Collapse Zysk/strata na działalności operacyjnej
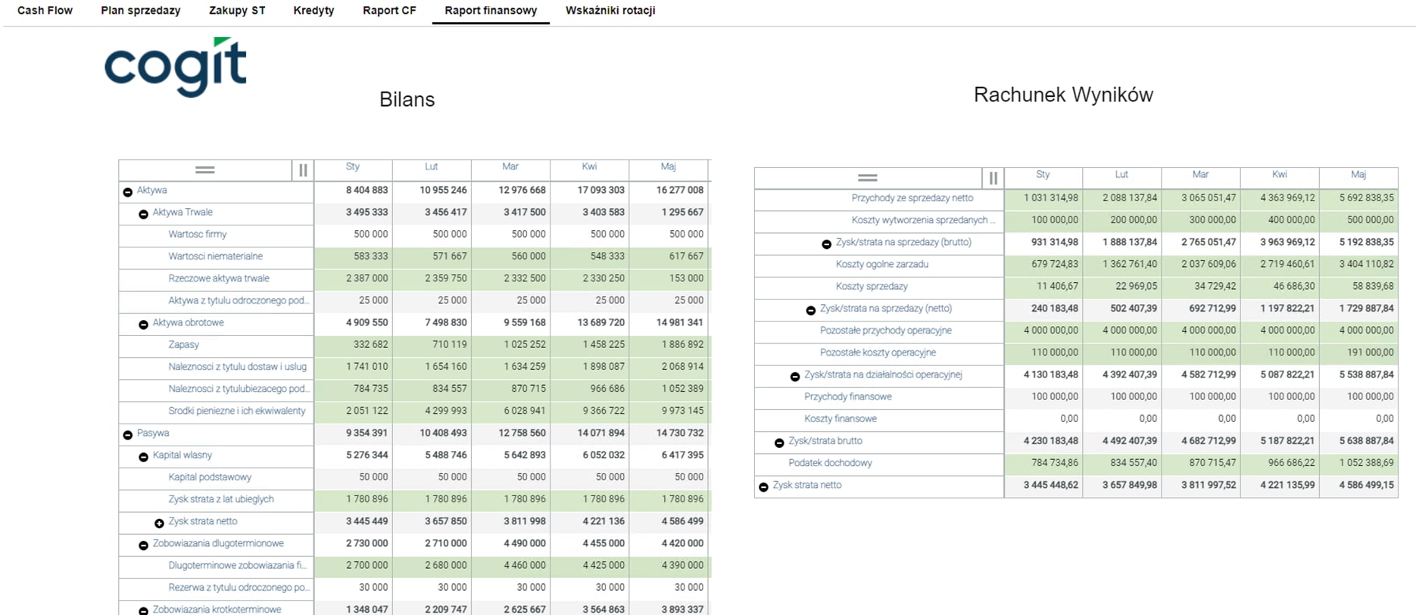This screenshot has height=615, width=1416. click(x=794, y=377)
